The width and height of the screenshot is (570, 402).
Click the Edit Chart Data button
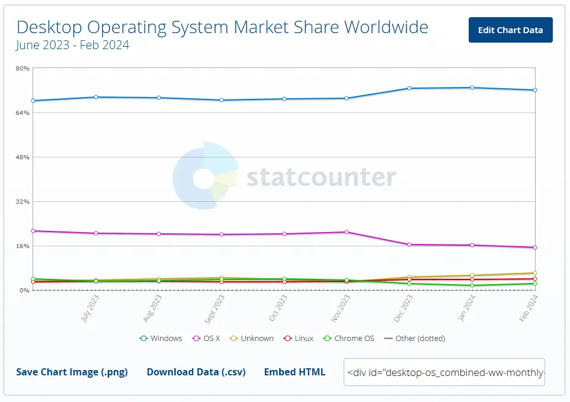(510, 30)
